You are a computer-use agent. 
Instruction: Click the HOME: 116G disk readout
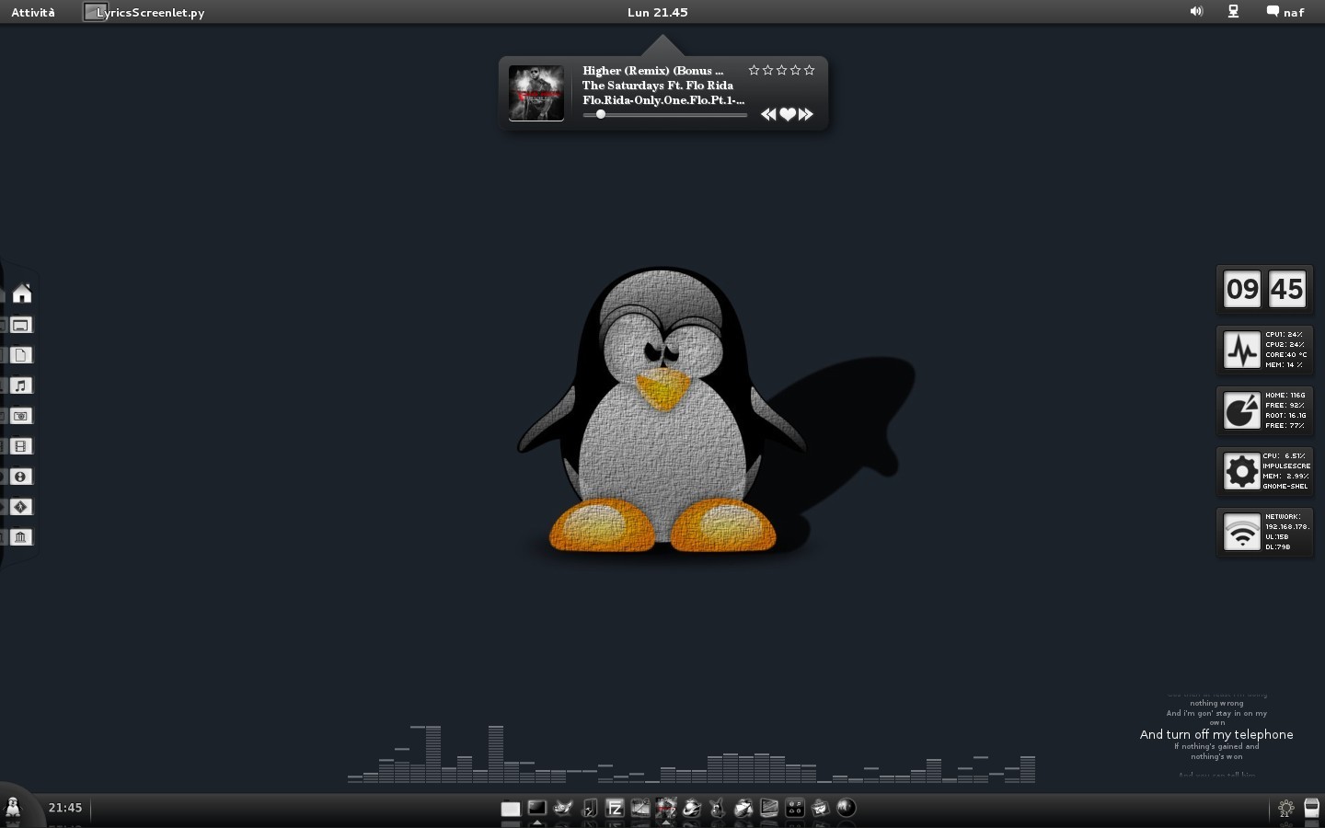tap(1285, 396)
